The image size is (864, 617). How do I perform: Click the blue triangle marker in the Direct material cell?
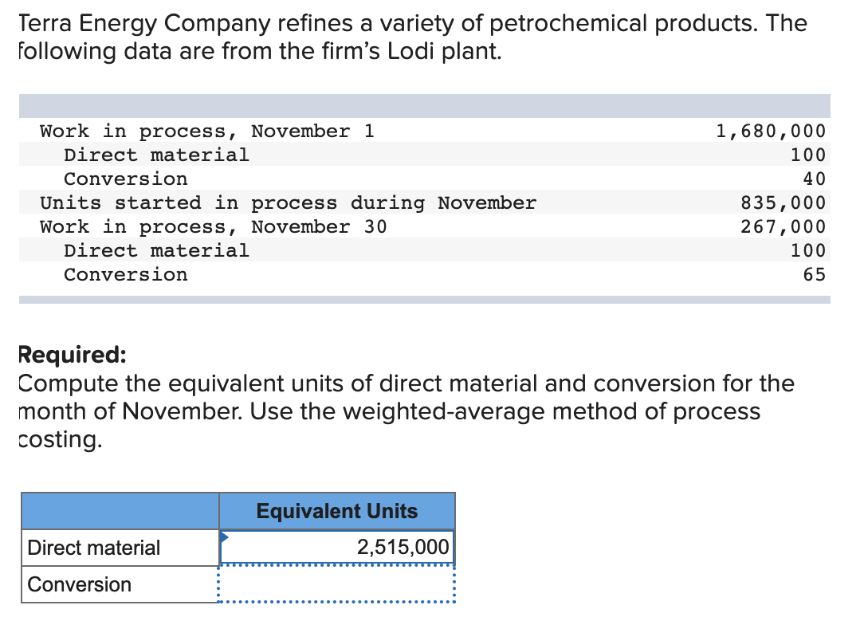(x=224, y=537)
